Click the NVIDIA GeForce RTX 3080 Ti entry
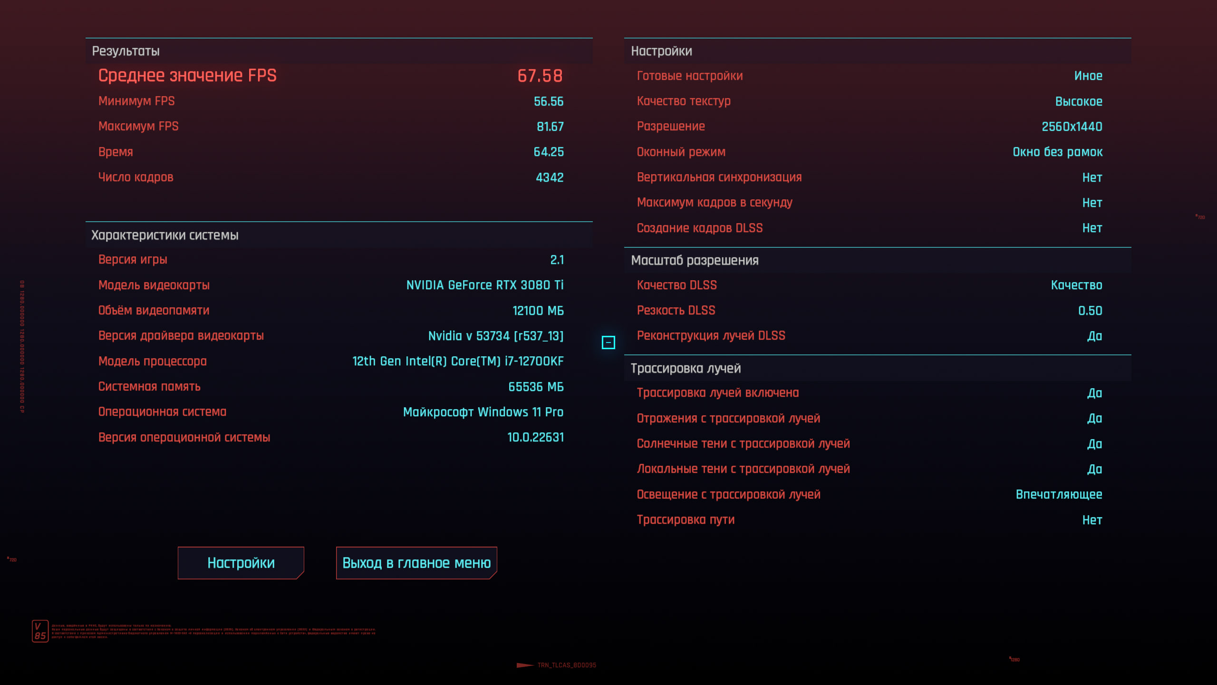 point(484,285)
